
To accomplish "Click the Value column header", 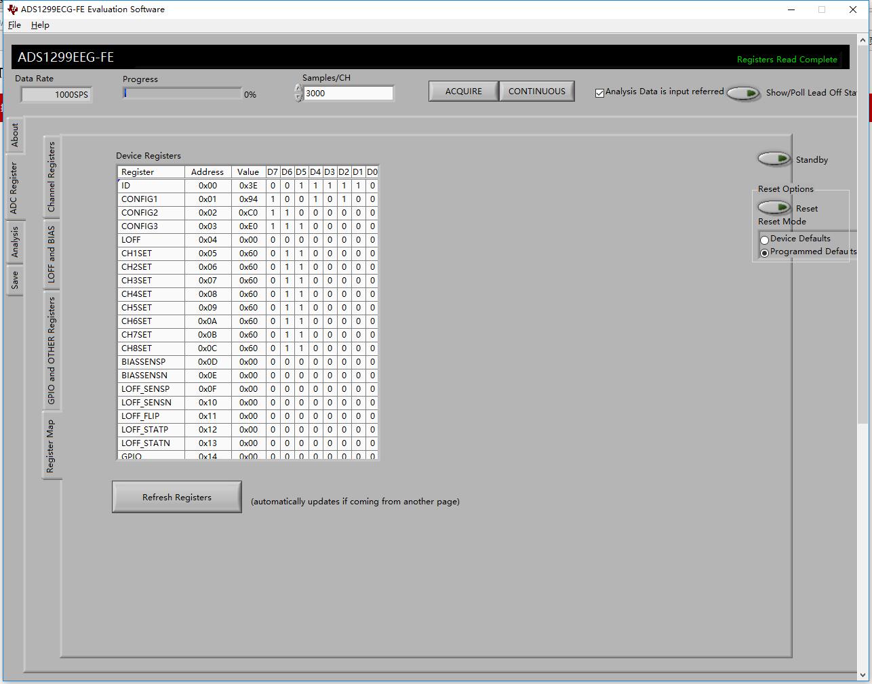I will (248, 172).
